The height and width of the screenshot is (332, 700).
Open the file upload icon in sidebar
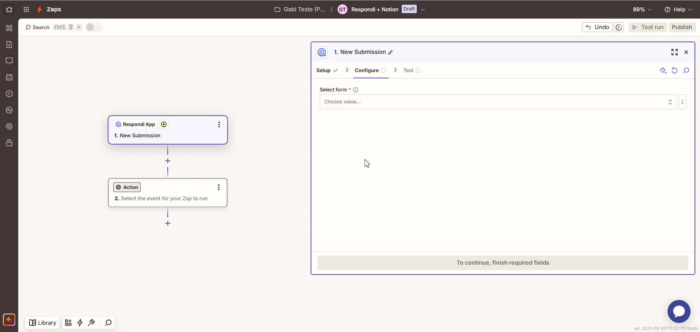point(9,44)
